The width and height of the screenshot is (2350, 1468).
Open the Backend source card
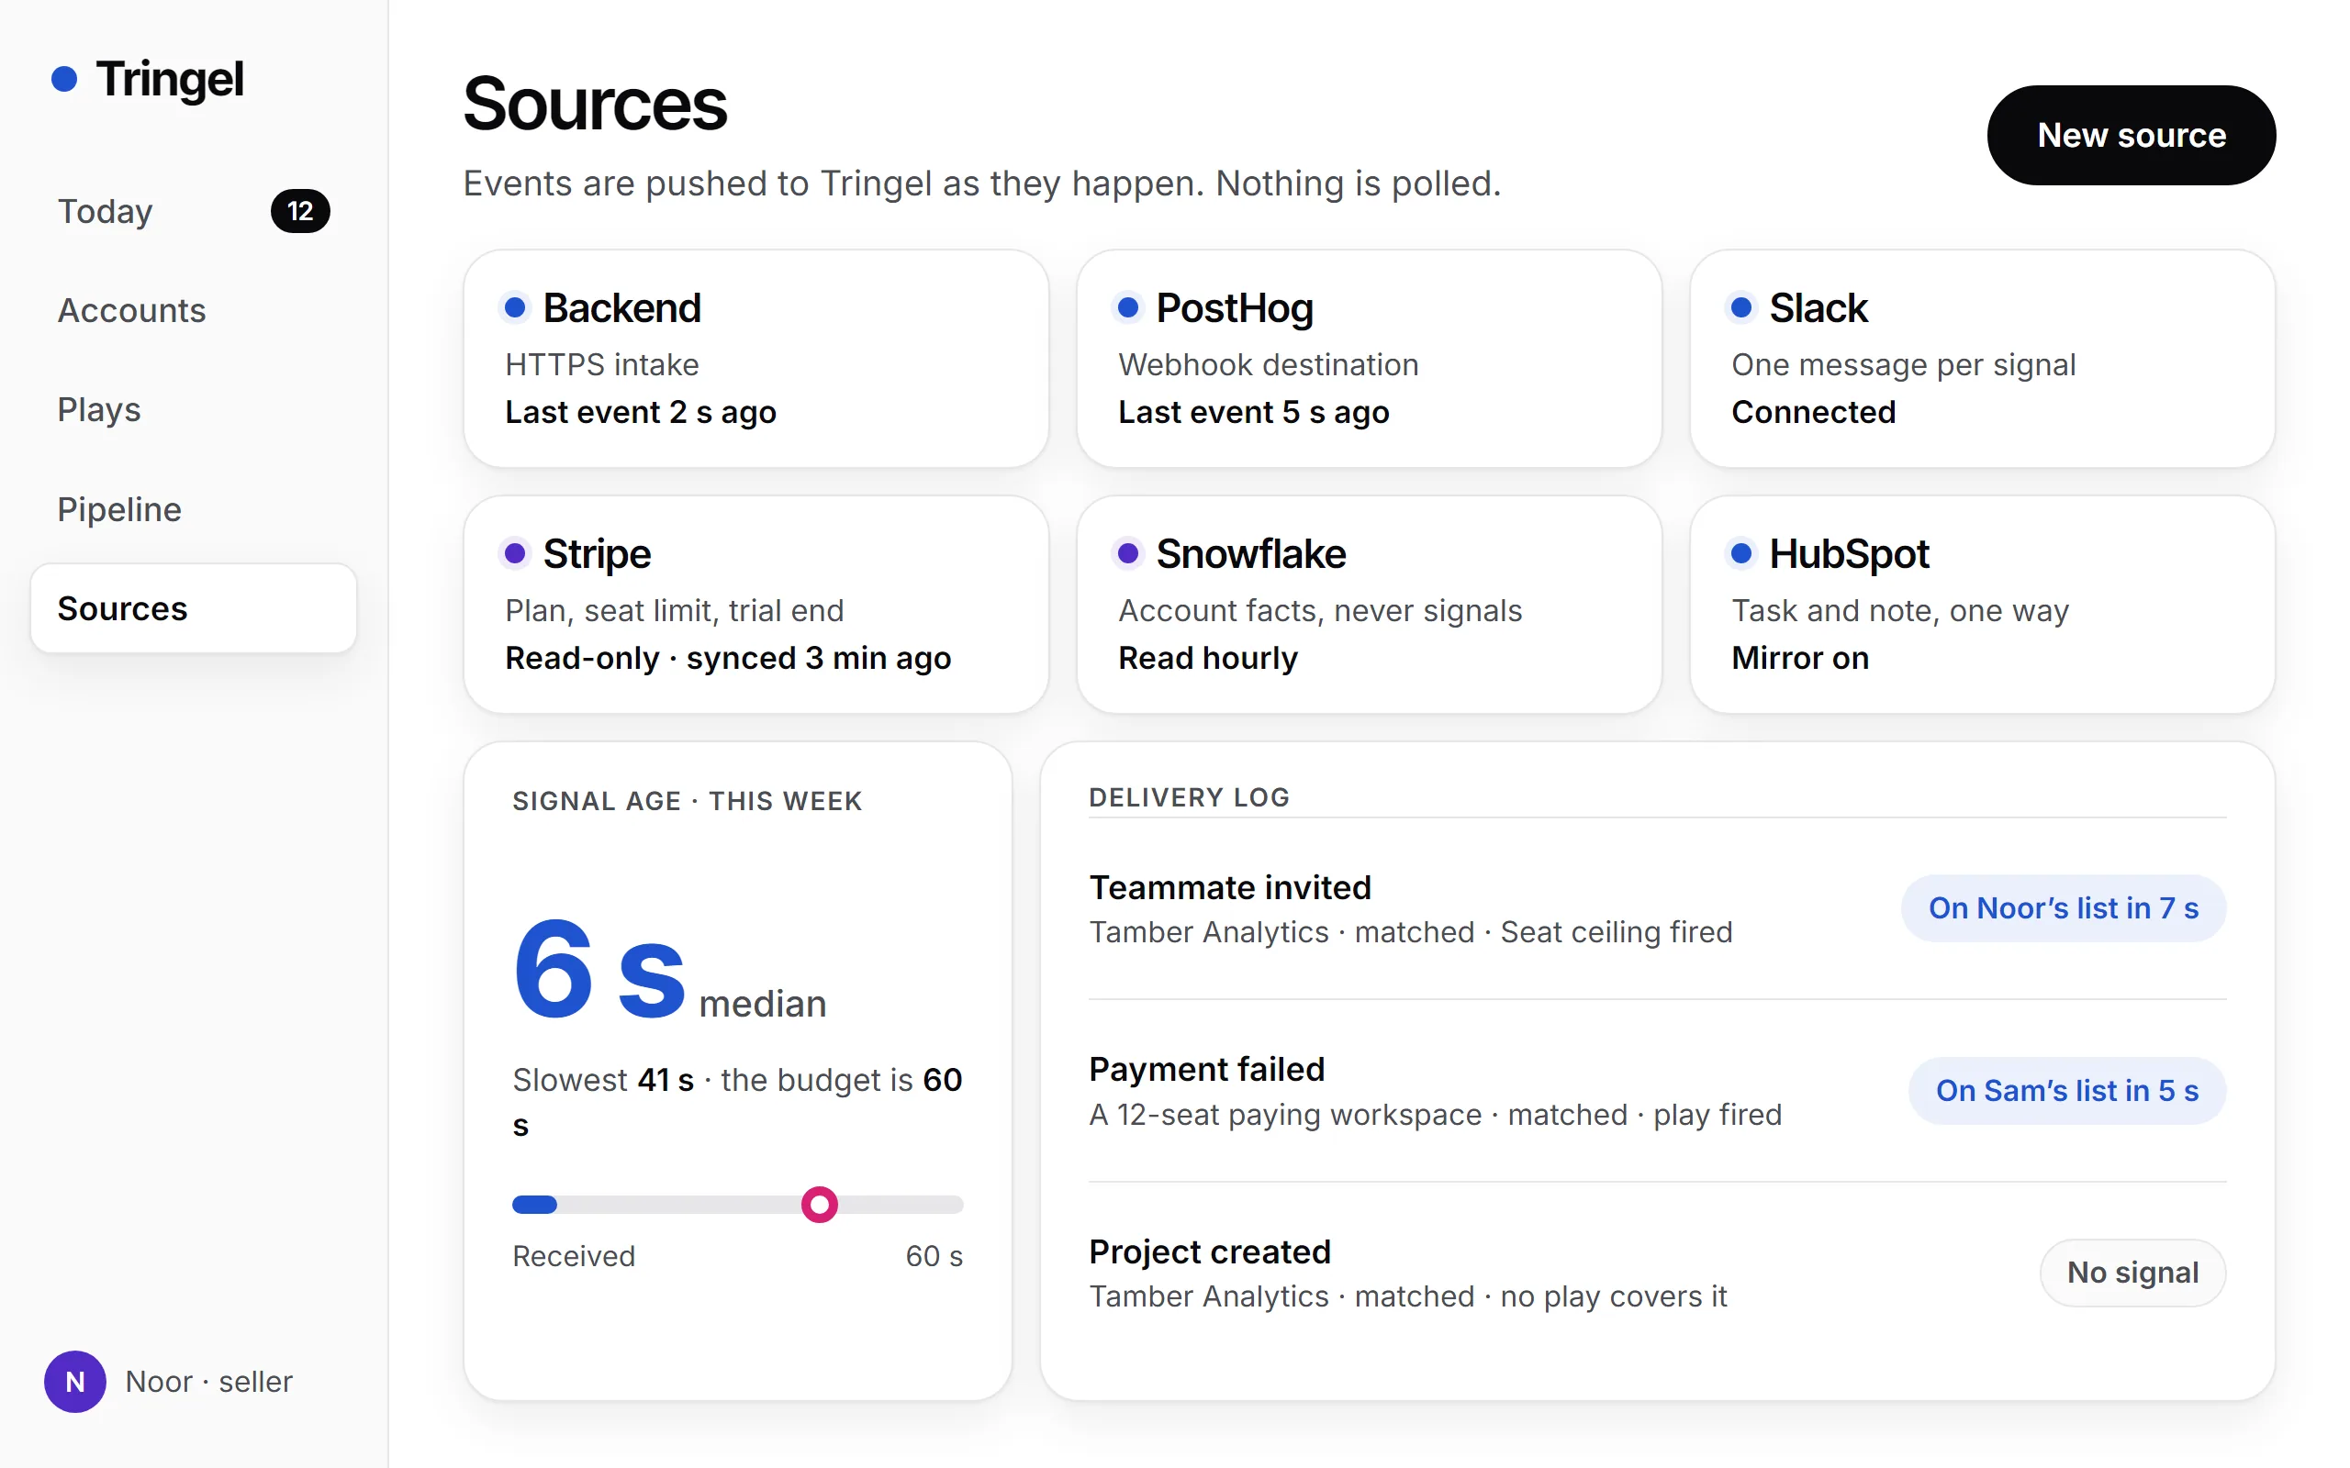pos(756,358)
